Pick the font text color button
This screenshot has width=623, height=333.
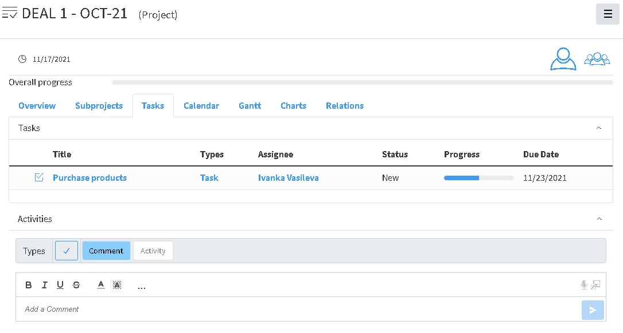pos(101,285)
